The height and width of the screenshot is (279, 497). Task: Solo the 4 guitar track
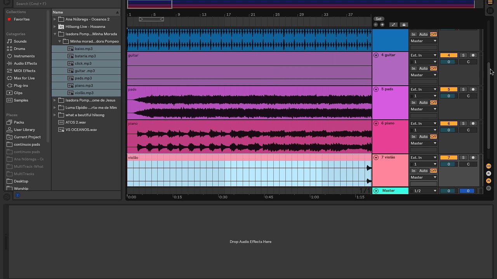point(463,55)
